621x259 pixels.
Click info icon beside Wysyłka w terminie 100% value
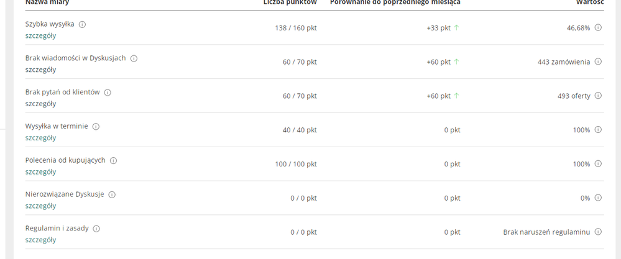coord(598,130)
